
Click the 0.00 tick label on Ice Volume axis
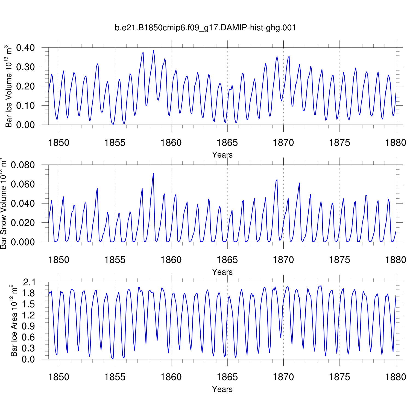coord(25,125)
